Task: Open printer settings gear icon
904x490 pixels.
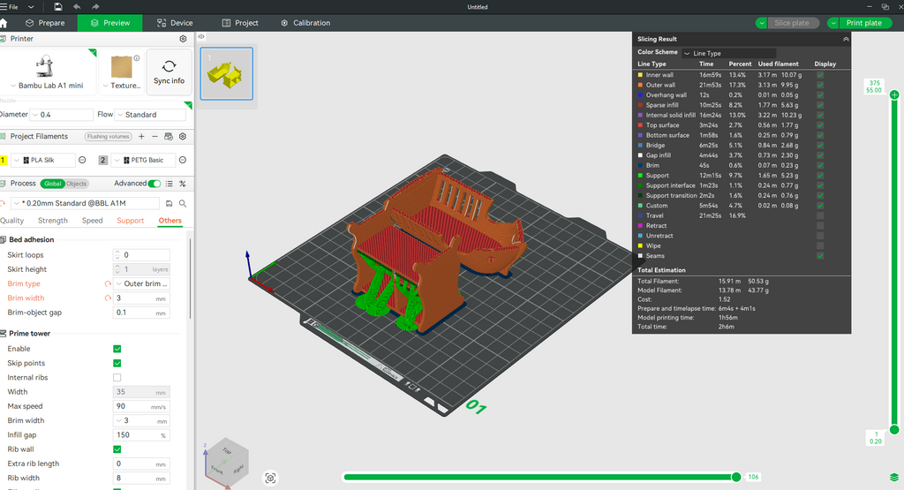Action: coord(183,39)
